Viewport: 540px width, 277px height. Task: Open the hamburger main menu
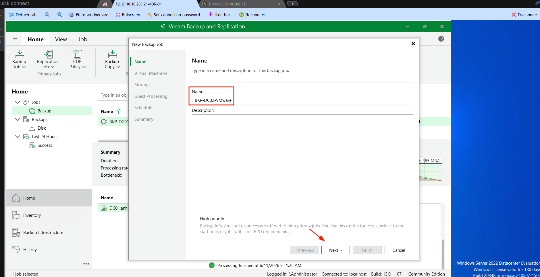[x=15, y=39]
